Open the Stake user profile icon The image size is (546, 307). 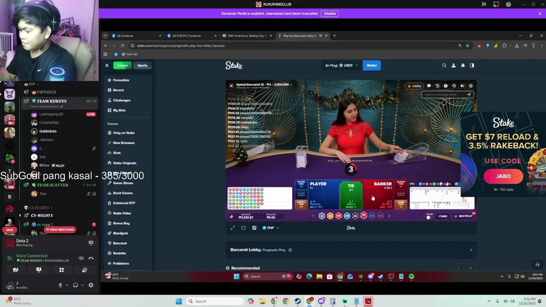453,65
